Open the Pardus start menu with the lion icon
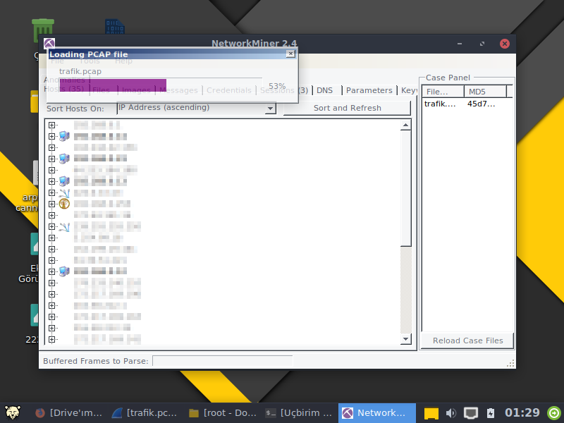 pos(13,412)
